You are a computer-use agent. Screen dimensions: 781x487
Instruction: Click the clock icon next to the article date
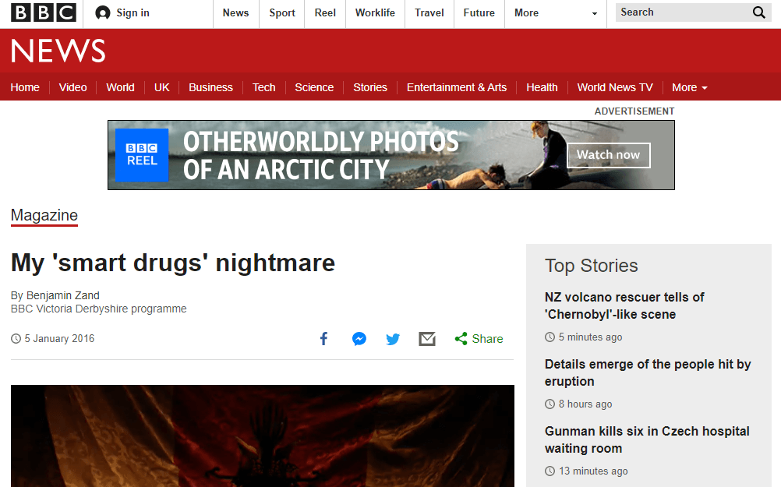coord(14,338)
